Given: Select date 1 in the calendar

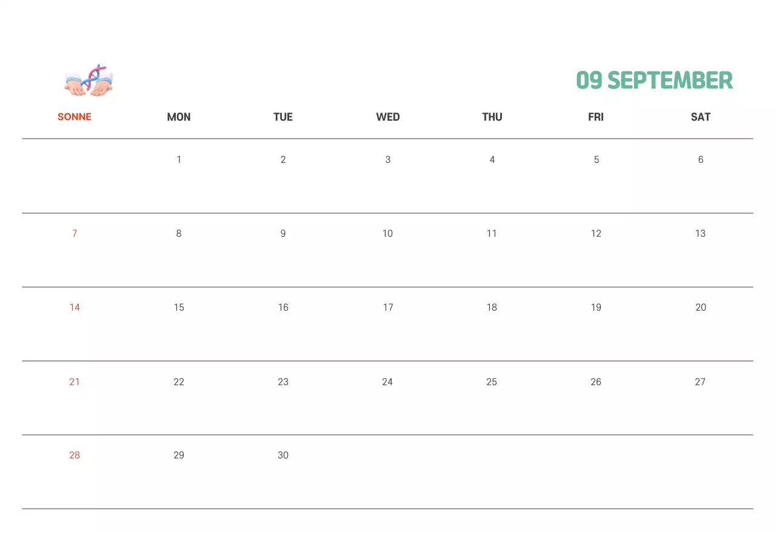Looking at the screenshot, I should [x=179, y=160].
